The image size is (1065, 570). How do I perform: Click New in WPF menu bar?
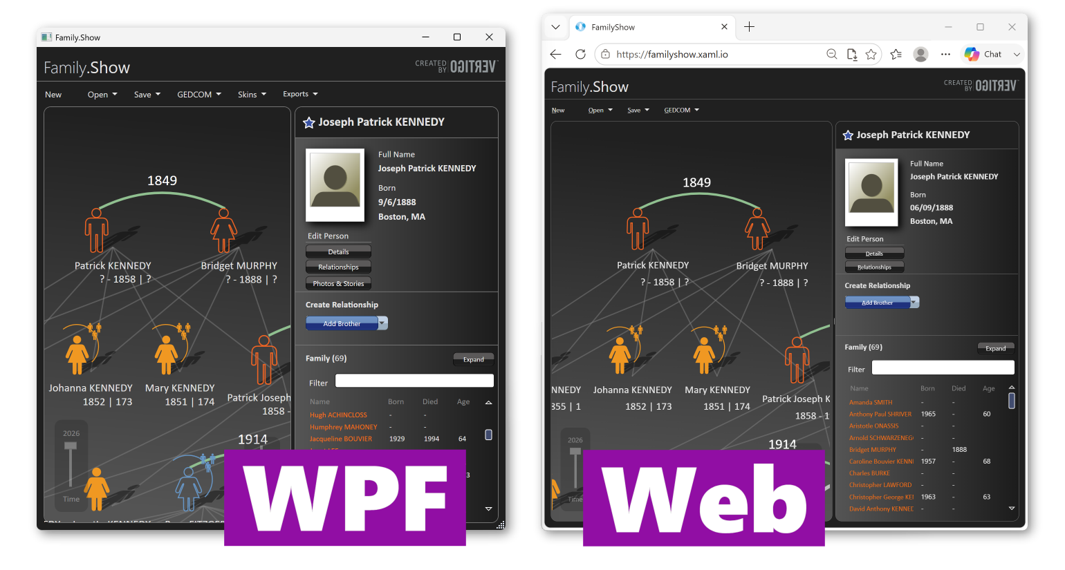point(53,95)
